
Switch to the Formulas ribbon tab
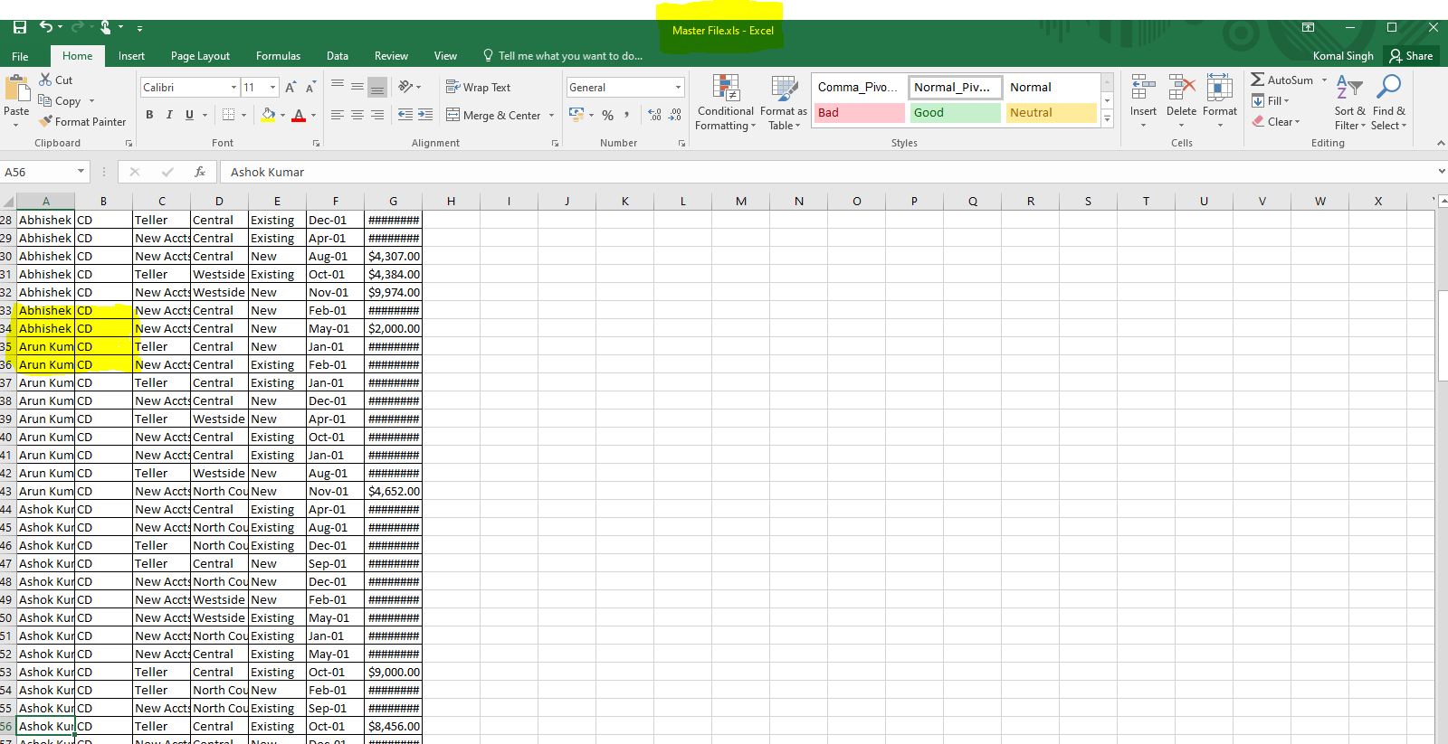[278, 56]
